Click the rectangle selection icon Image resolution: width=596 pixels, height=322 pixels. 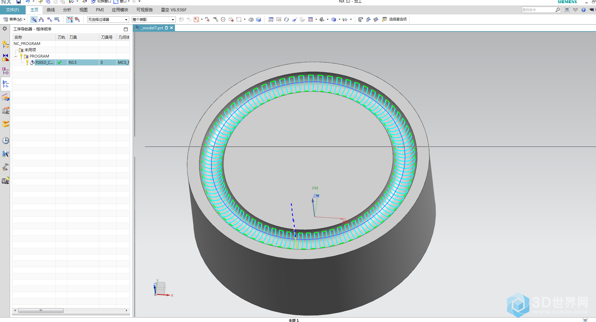pos(239,19)
